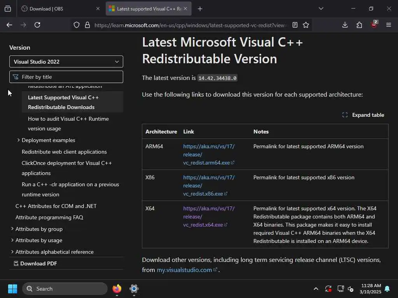Bookmark this page with the star
The height and width of the screenshot is (298, 398).
click(306, 25)
